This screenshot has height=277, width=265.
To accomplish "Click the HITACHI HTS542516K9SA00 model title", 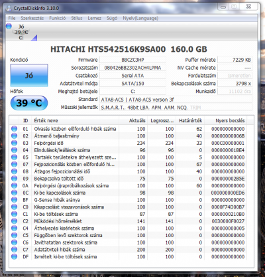I will pos(129,49).
